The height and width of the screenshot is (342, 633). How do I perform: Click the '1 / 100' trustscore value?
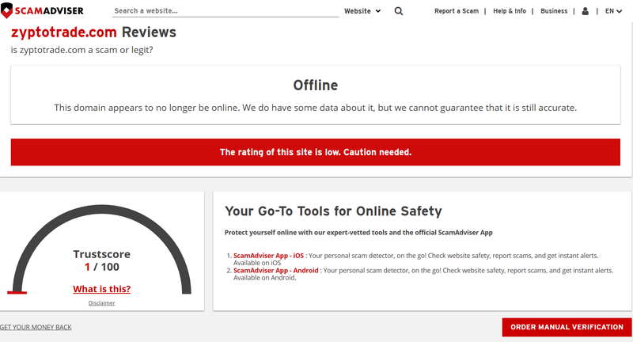[x=102, y=267]
